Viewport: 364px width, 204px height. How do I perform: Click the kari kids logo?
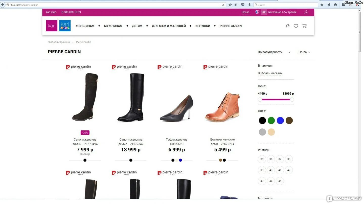[x=65, y=26]
